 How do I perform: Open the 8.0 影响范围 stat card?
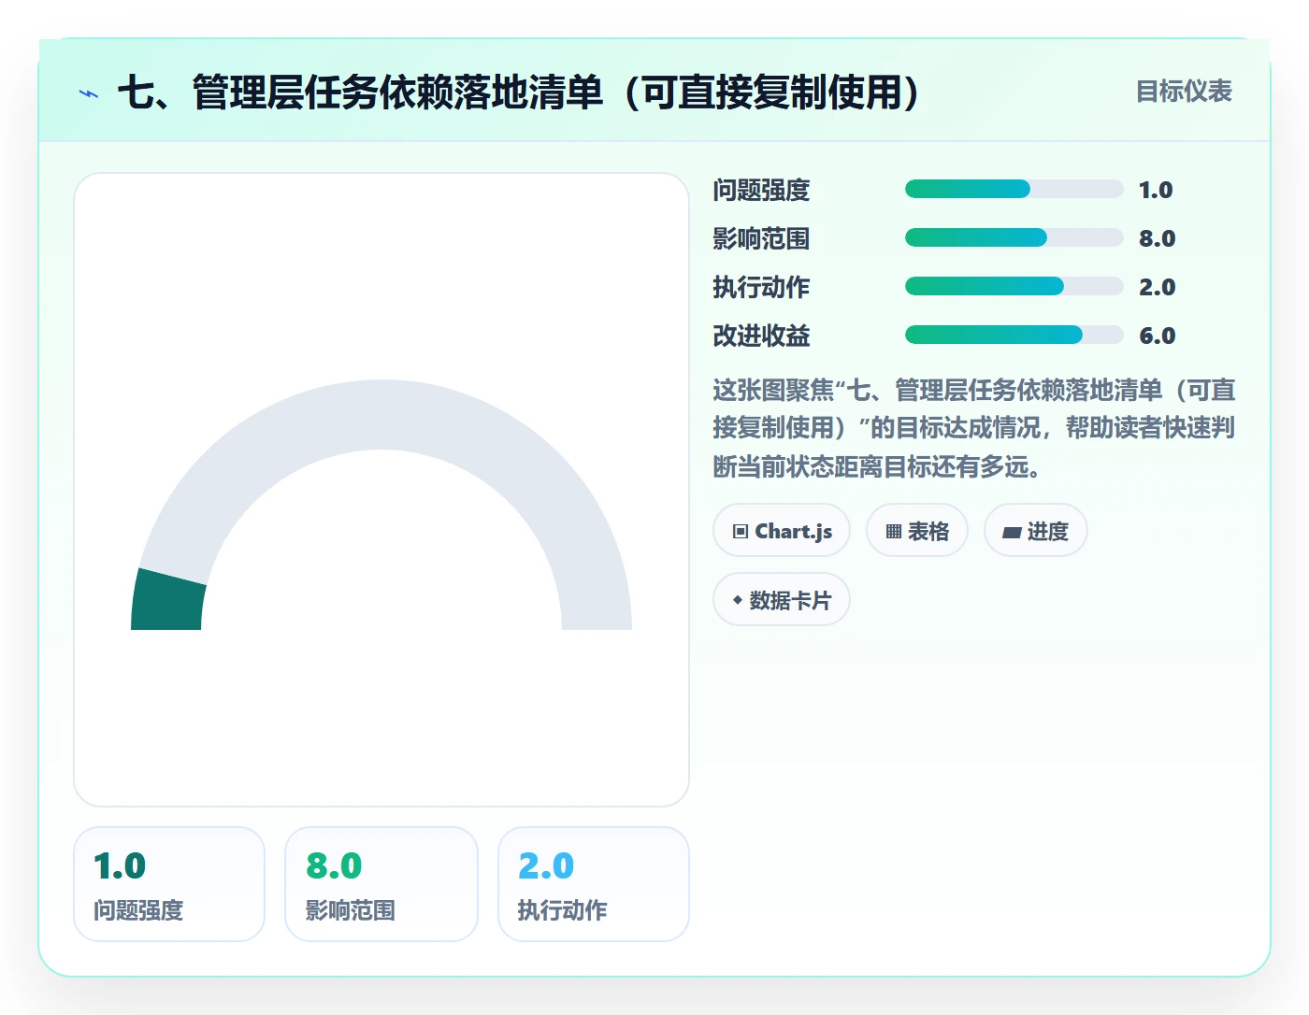(x=381, y=884)
